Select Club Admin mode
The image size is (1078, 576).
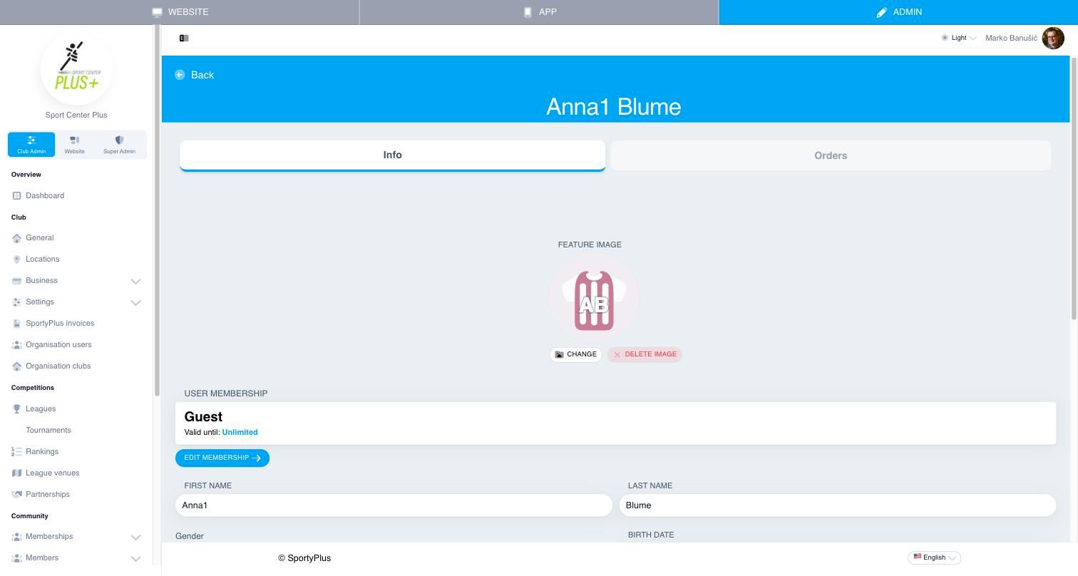click(x=31, y=144)
